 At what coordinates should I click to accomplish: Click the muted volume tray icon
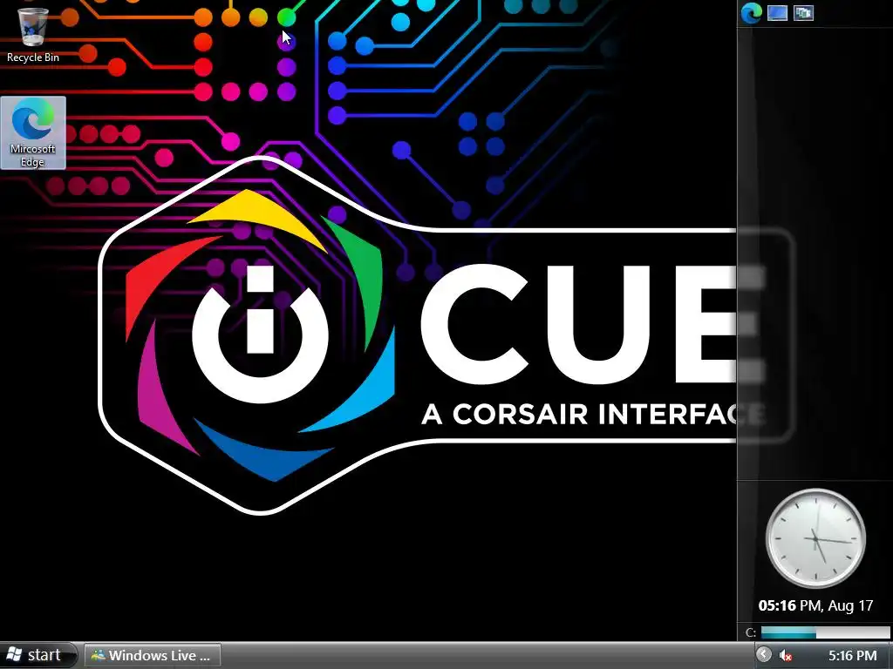786,655
